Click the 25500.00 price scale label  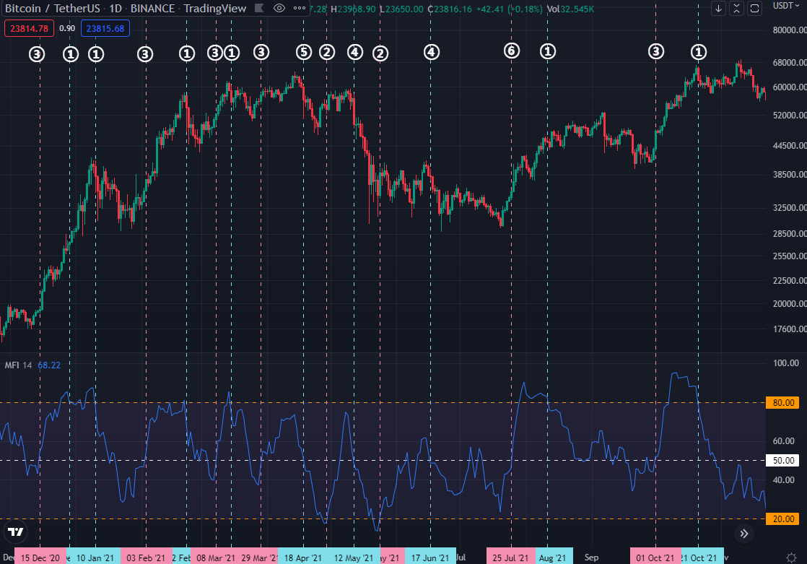pyautogui.click(x=790, y=256)
